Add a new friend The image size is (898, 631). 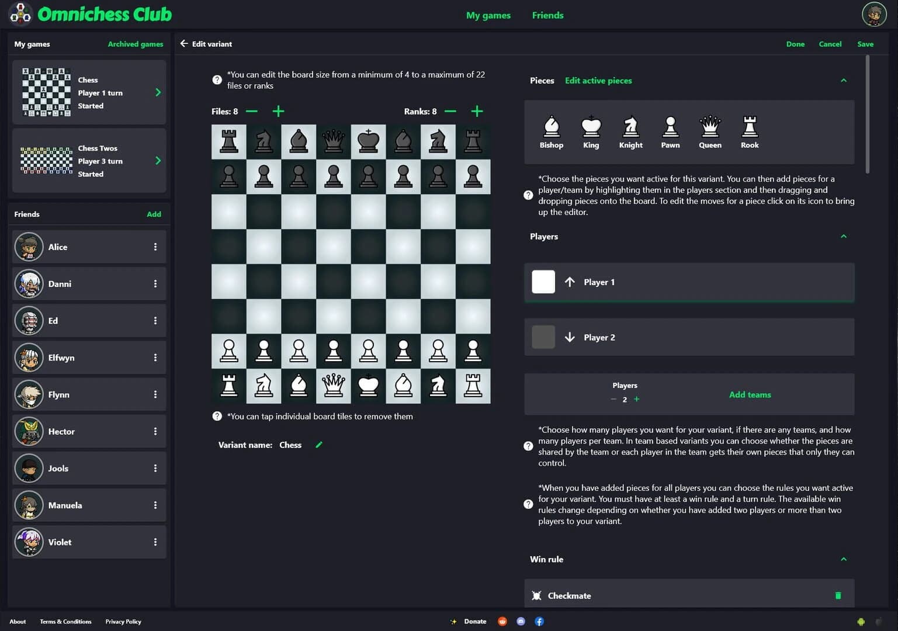pos(154,214)
